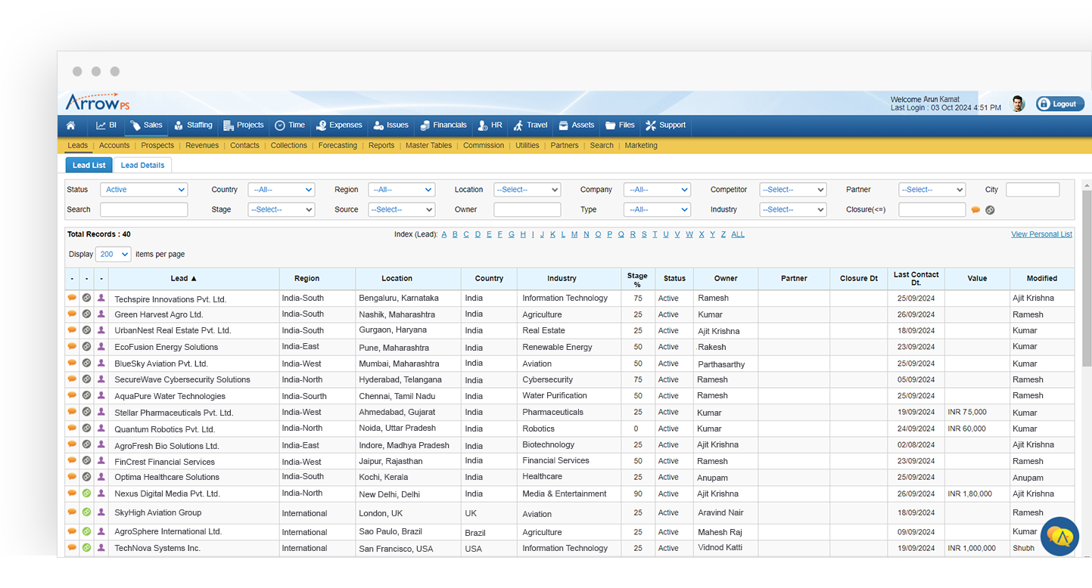This screenshot has height=588, width=1092.
Task: Click the user avatar next to Logout
Action: [1019, 104]
